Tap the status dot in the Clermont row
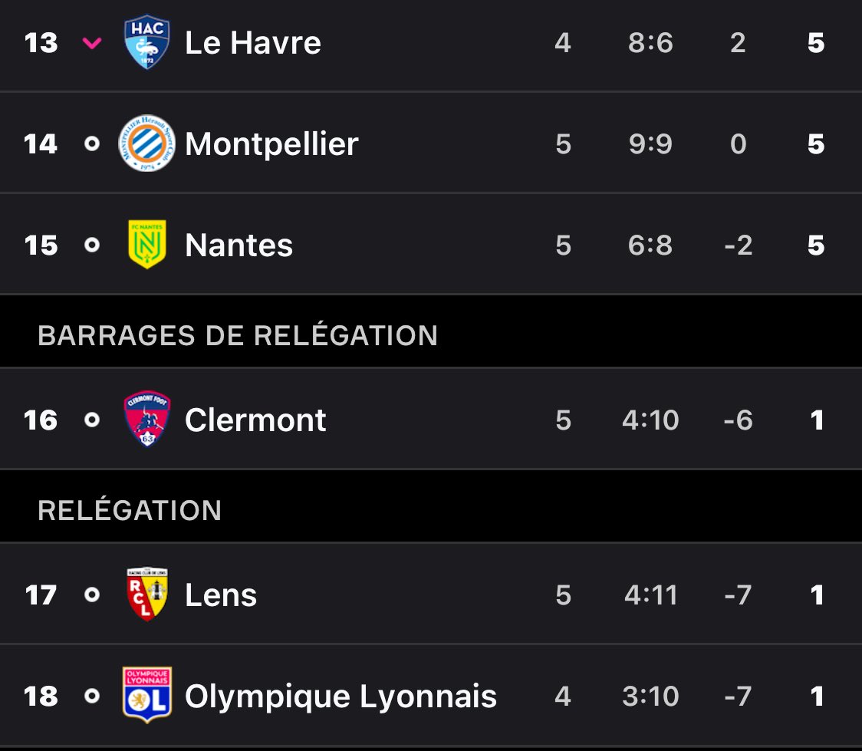The width and height of the screenshot is (862, 751). tap(92, 420)
